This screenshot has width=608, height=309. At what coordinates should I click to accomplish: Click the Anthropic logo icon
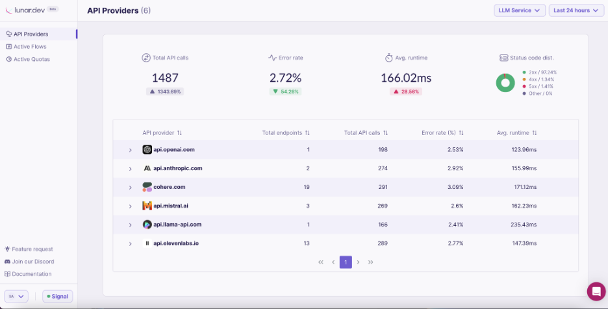[147, 168]
